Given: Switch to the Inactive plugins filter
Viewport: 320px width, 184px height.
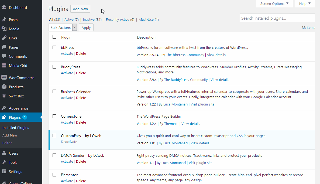Looking at the screenshot, I should (x=89, y=19).
